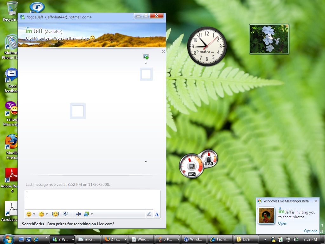The image size is (325, 244).
Task: Open Options in Messenger notification
Action: pyautogui.click(x=310, y=231)
